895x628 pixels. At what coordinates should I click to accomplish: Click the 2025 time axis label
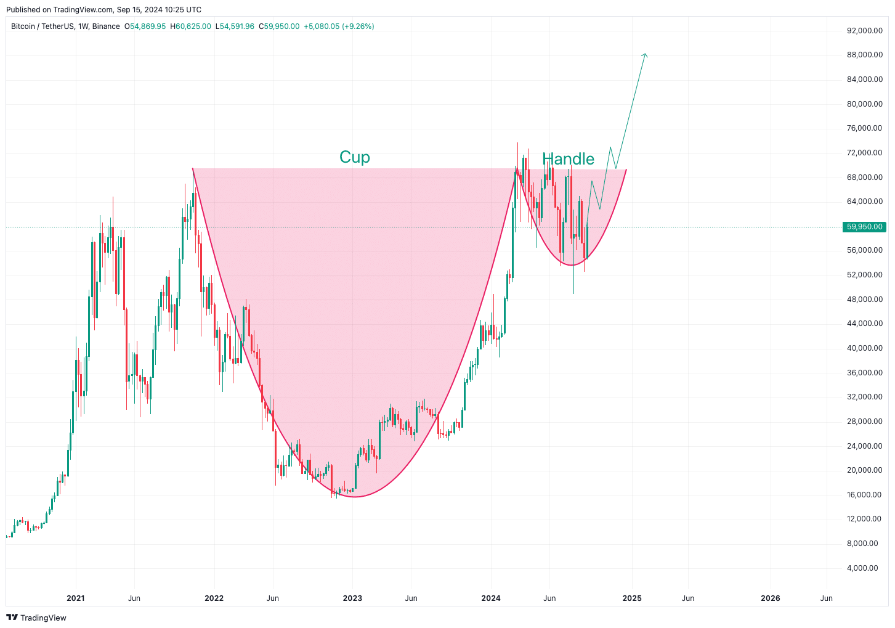point(632,598)
